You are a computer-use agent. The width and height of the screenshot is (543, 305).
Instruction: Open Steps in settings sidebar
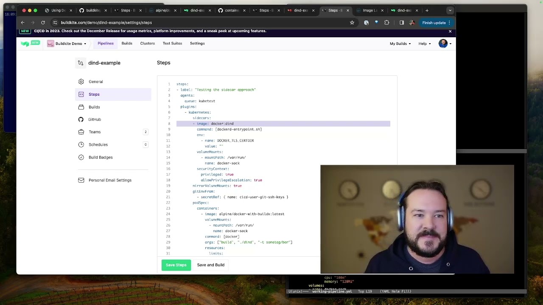(94, 94)
